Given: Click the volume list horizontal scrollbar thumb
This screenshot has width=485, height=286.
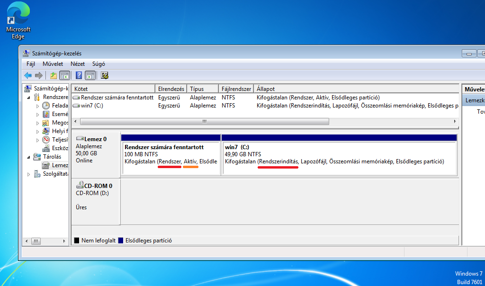Looking at the screenshot, I should [205, 122].
